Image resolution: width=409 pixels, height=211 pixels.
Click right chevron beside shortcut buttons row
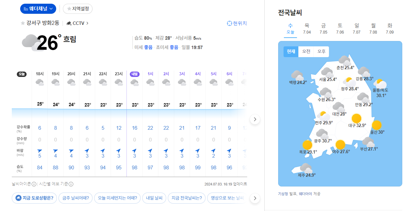click(255, 198)
